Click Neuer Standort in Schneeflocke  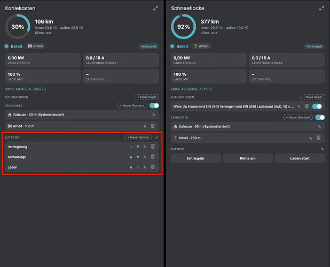(x=298, y=118)
